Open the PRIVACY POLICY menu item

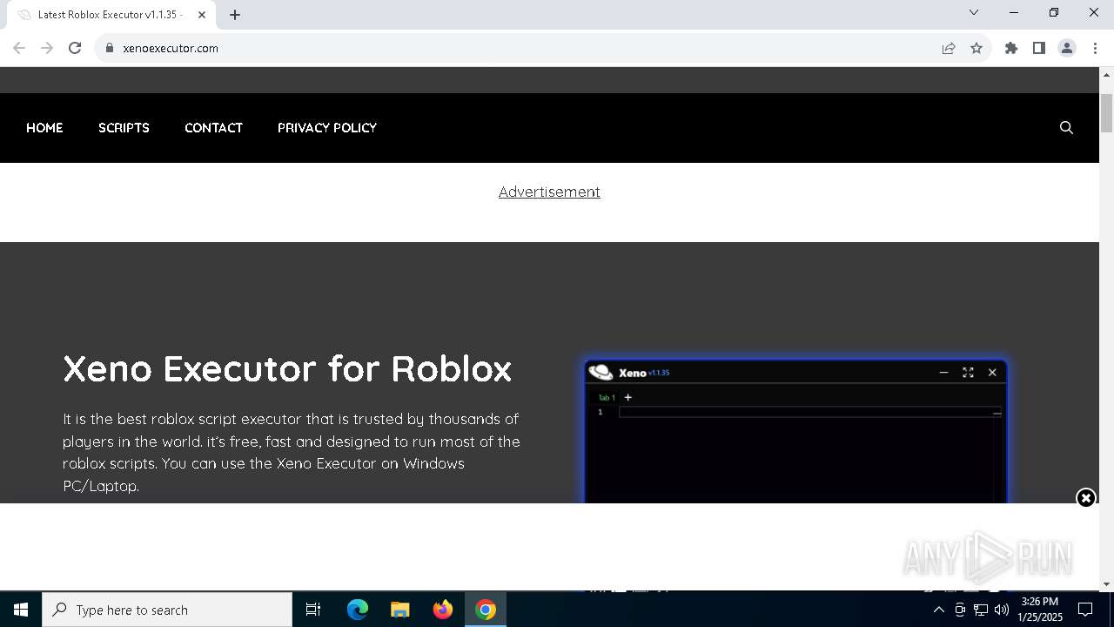[x=327, y=128]
